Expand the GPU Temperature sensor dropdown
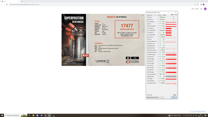 pos(158,22)
